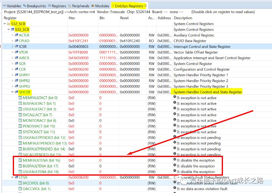Click the CPUID register icon

tap(16, 41)
